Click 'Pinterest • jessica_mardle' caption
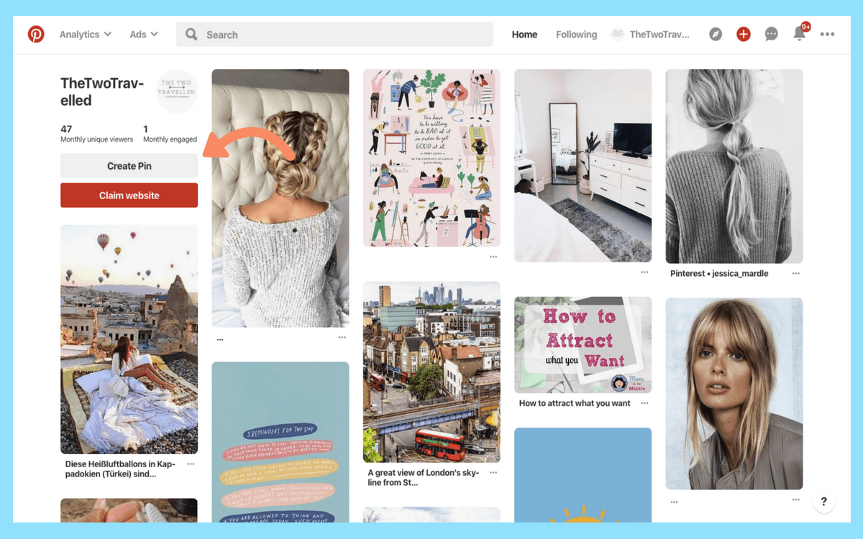This screenshot has width=863, height=539. point(719,274)
